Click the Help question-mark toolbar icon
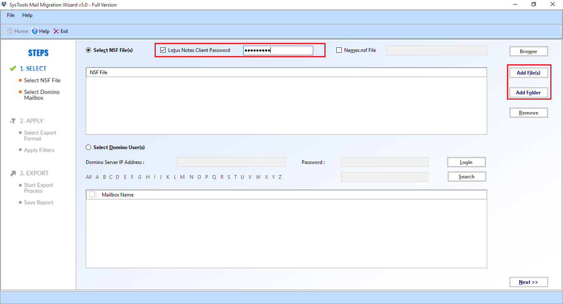 [35, 31]
